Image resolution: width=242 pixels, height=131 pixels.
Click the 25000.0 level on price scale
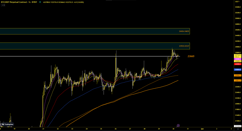(238, 18)
